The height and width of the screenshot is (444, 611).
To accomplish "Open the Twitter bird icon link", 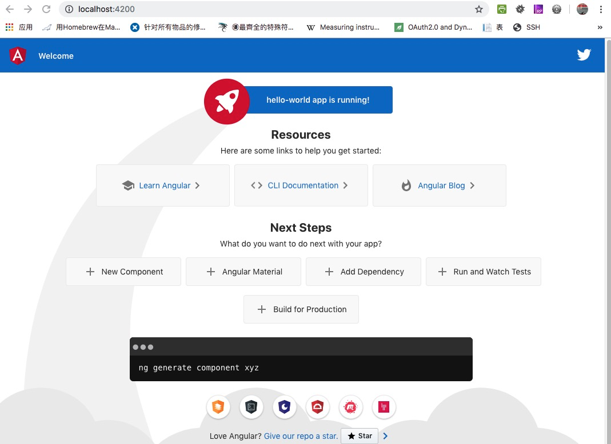I will (x=584, y=55).
